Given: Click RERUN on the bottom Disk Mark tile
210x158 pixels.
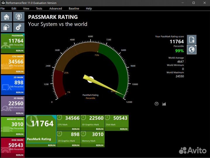Looking at the screenshot, I should click(124, 129).
